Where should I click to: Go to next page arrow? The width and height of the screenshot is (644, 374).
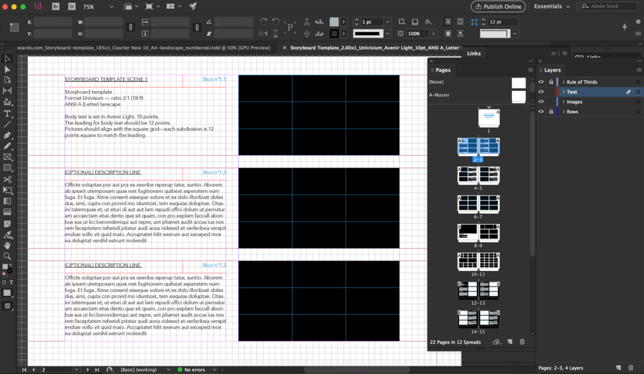(88, 370)
